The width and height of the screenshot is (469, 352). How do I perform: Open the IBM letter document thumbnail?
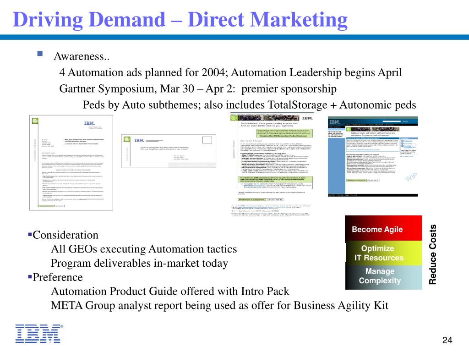click(x=71, y=163)
